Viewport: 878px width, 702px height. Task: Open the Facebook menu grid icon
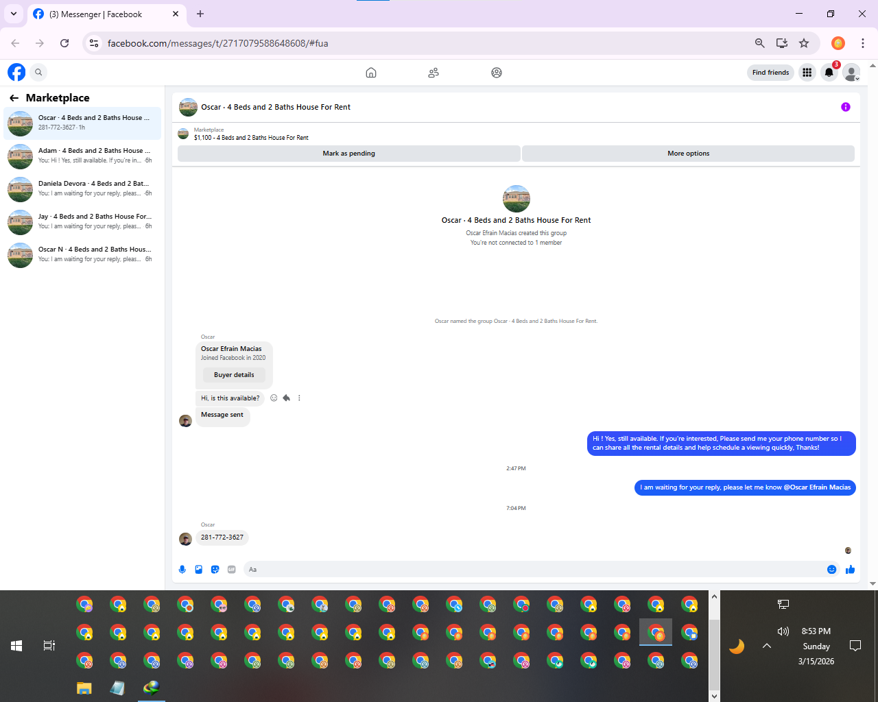coord(807,73)
